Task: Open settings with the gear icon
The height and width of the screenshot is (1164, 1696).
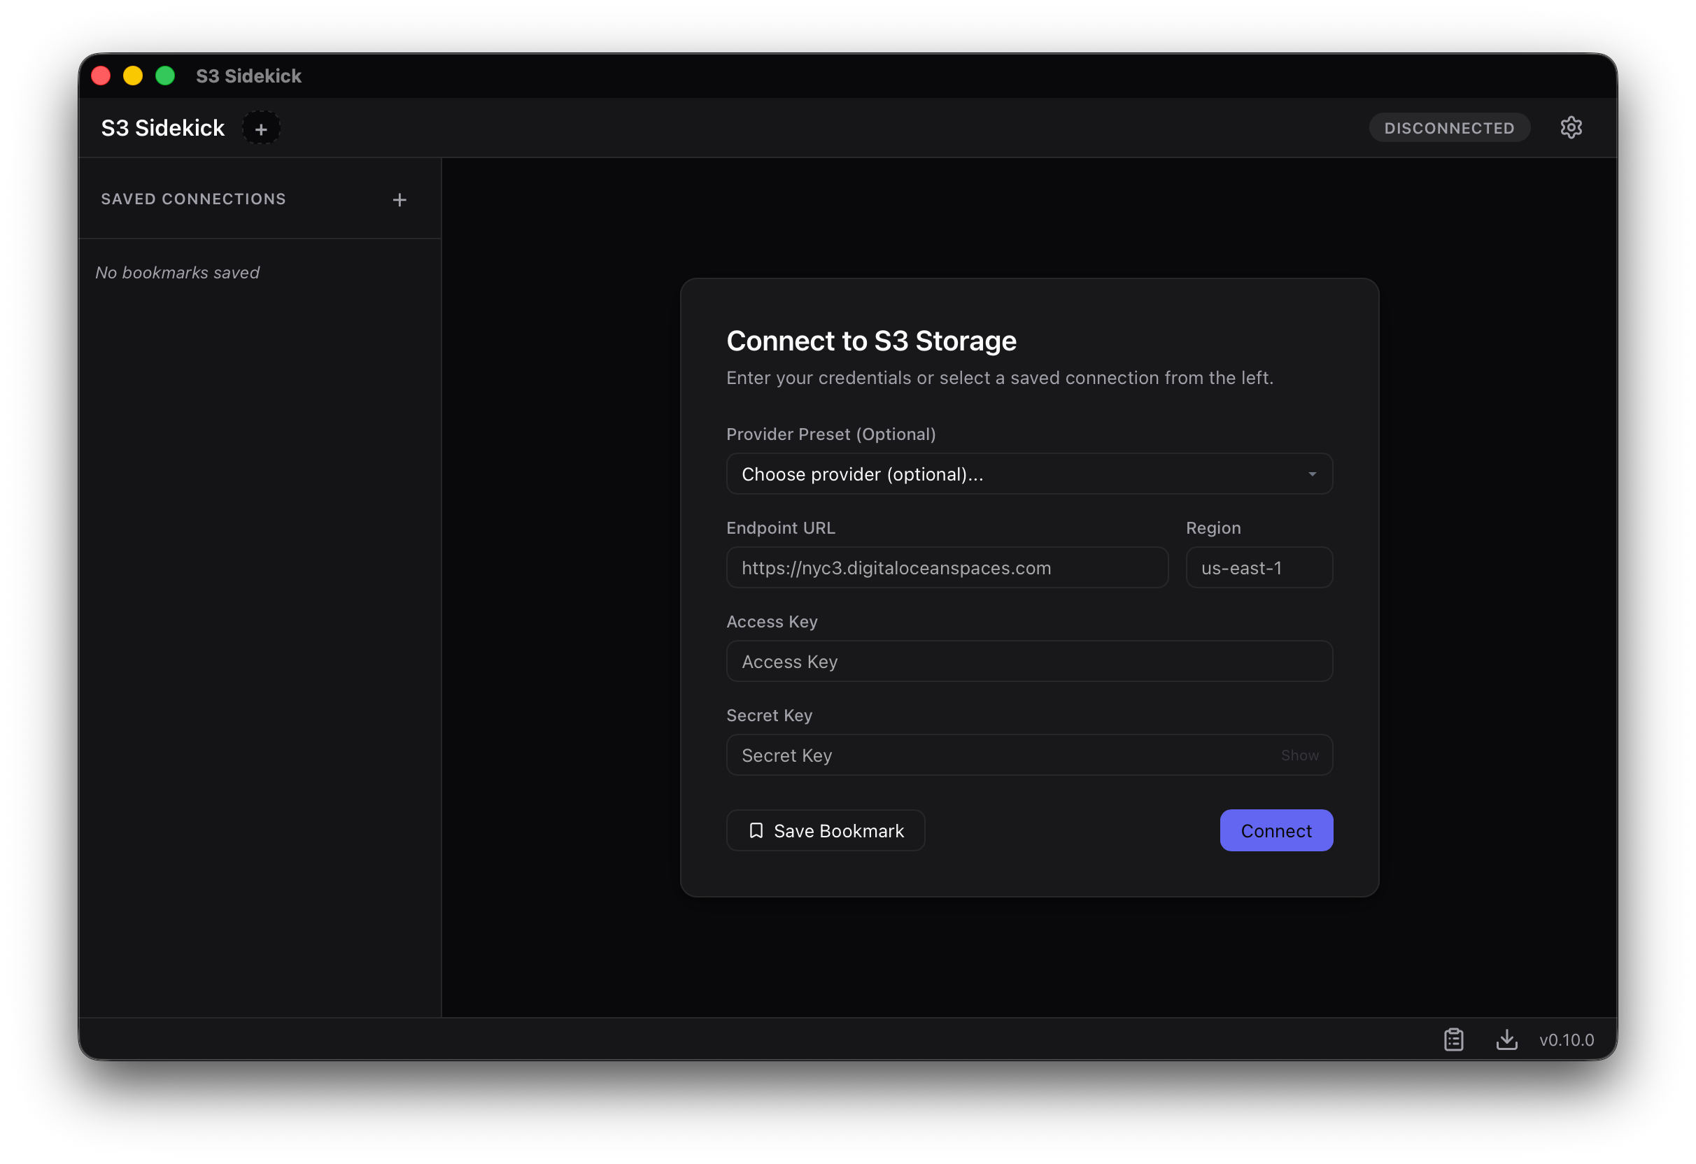Action: pos(1571,128)
